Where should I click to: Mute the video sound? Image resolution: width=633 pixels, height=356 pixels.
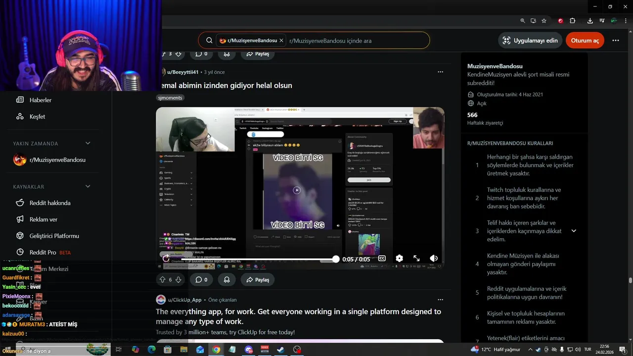(434, 259)
